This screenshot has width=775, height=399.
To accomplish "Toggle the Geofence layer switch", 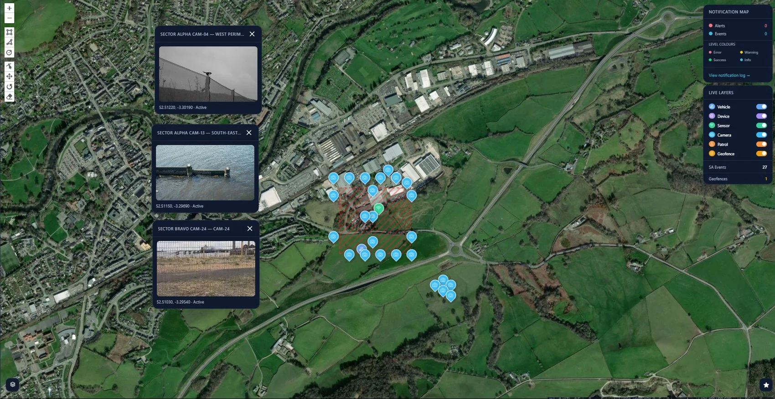I will [x=761, y=153].
